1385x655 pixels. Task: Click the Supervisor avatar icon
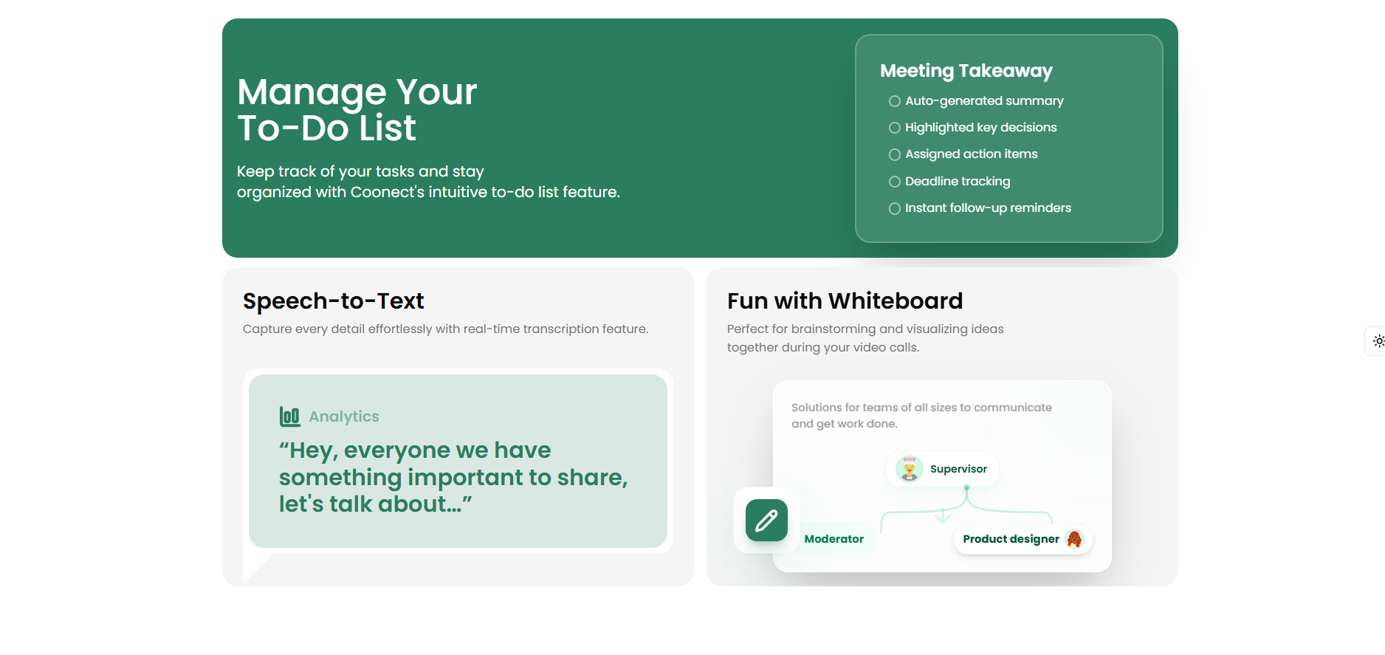click(910, 469)
